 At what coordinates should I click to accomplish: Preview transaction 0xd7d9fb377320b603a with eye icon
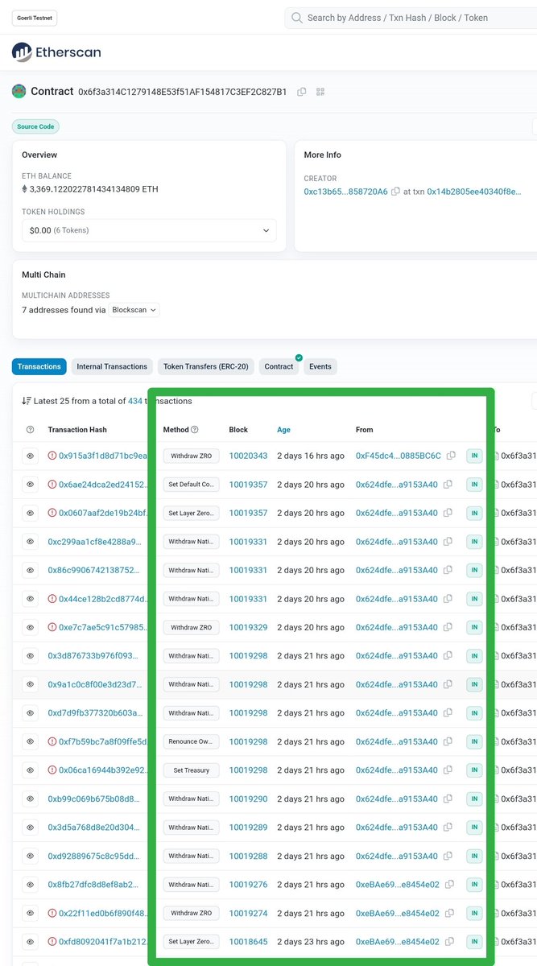pos(30,713)
